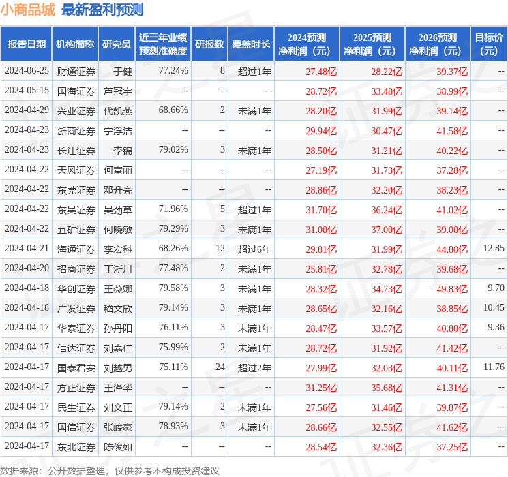Click 2025 profit forecast 37.00亿
Viewport: 508px width, 477px height.
pos(387,230)
